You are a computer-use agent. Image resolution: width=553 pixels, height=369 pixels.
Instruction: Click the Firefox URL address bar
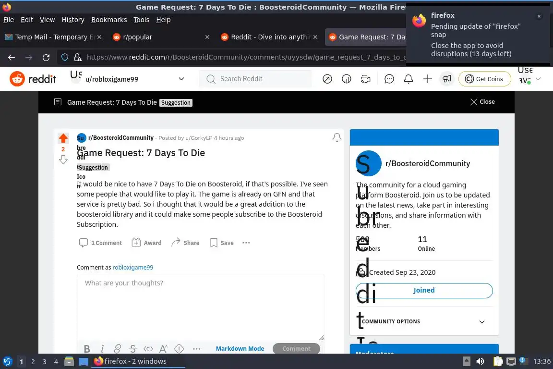pyautogui.click(x=246, y=57)
